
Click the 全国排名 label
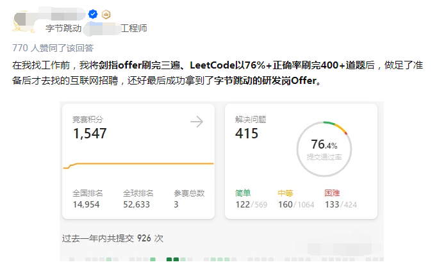88,193
